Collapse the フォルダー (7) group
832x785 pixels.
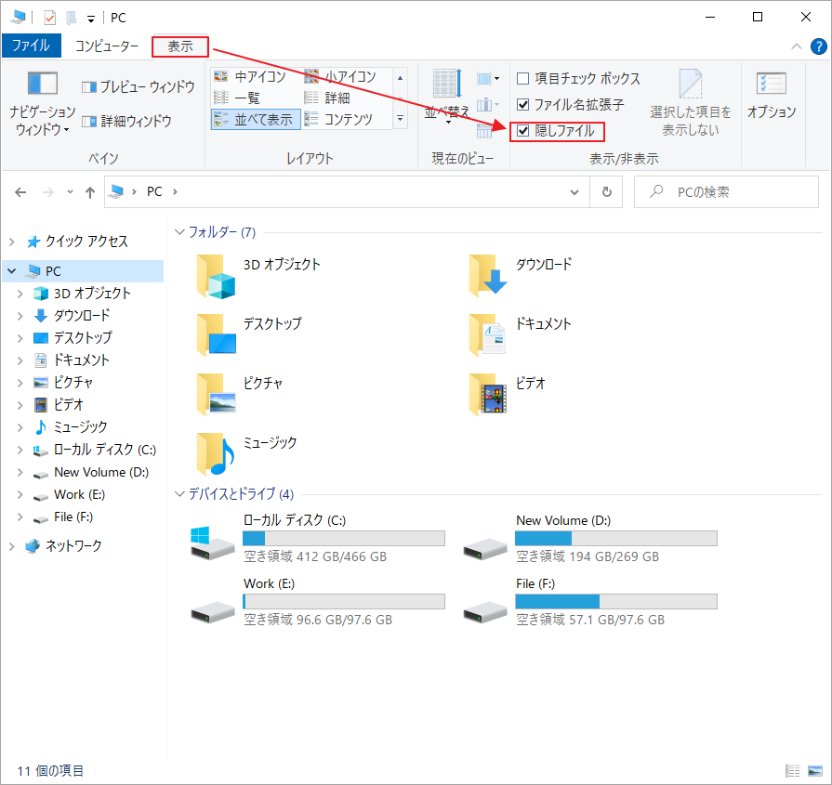(179, 232)
